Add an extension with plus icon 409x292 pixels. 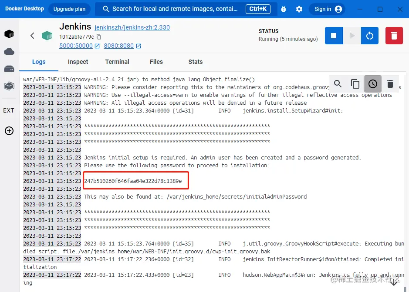click(9, 131)
